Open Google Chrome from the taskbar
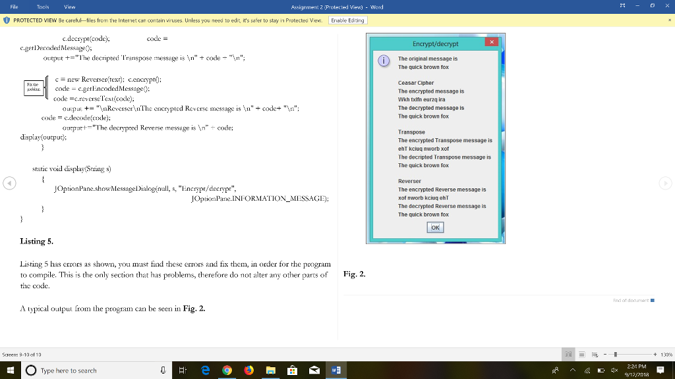This screenshot has width=675, height=379. pos(227,370)
